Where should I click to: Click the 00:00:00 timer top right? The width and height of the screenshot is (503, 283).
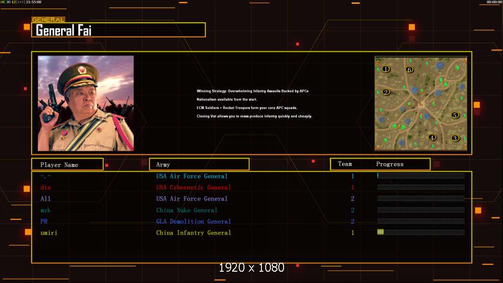pos(495,2)
